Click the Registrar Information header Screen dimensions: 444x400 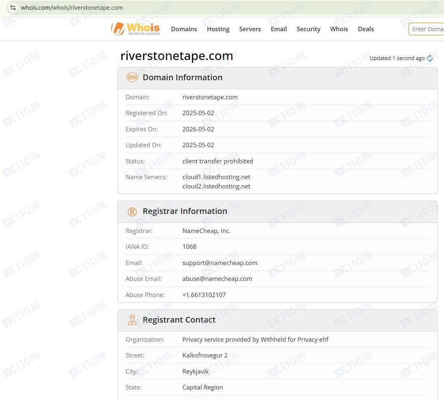pos(185,211)
